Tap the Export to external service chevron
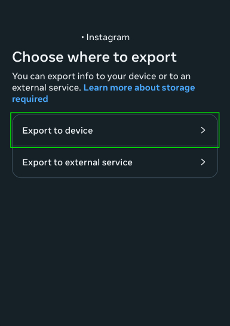The image size is (230, 326). pyautogui.click(x=203, y=162)
